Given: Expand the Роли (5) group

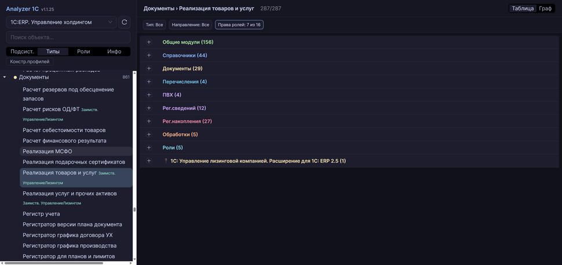Looking at the screenshot, I should [149, 148].
